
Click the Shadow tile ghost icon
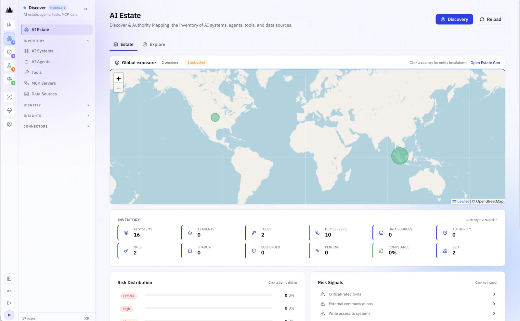click(190, 251)
